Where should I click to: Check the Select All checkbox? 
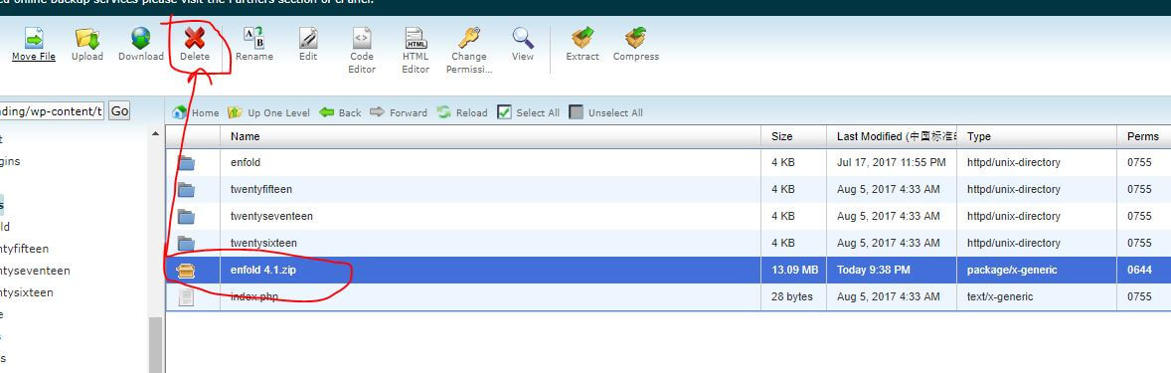click(x=504, y=112)
